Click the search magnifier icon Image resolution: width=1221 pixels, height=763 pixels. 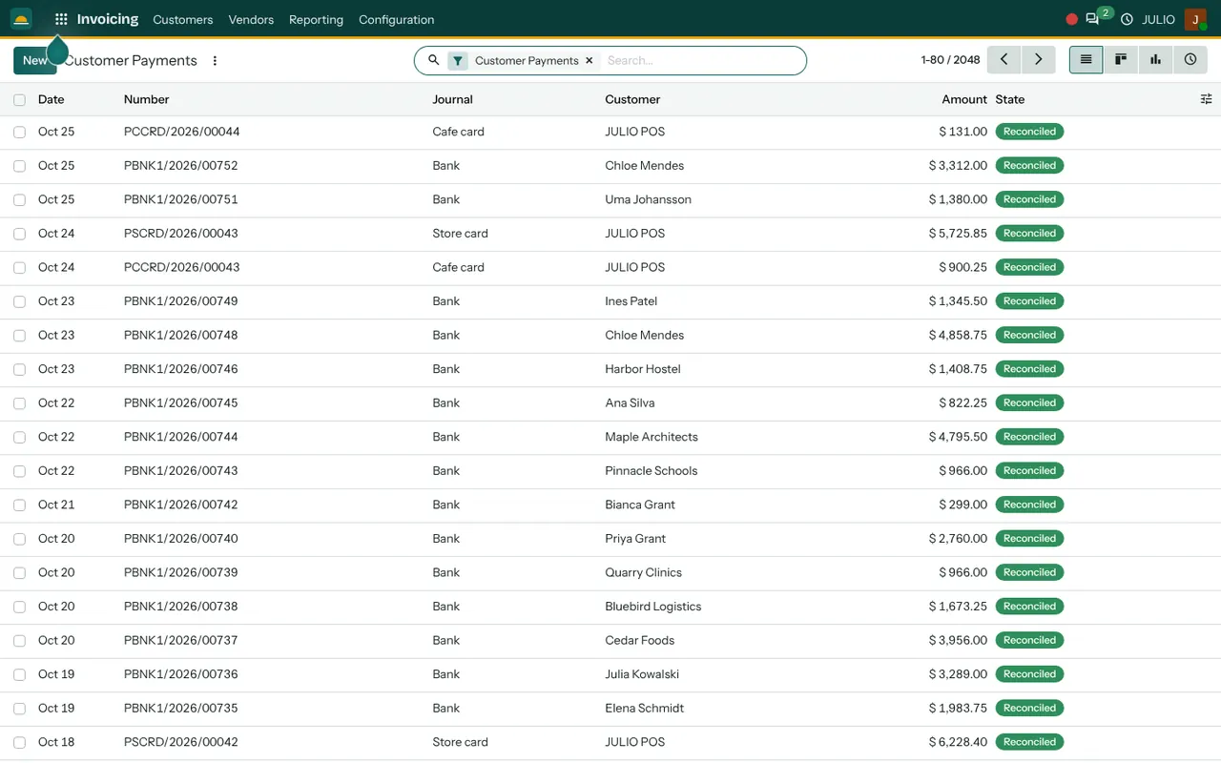(433, 60)
